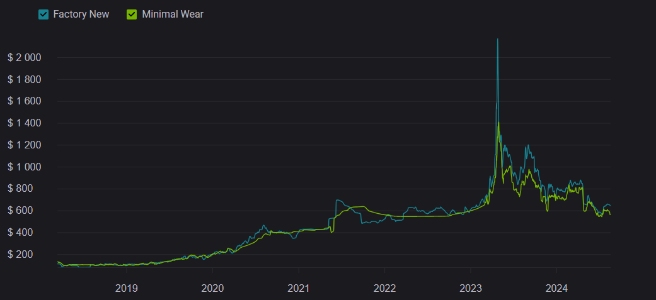This screenshot has height=300, width=656.
Task: Click the 2022 year label
Action: pyautogui.click(x=384, y=288)
